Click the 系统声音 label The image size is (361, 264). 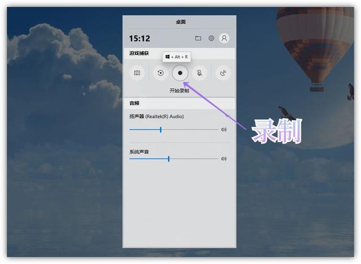click(x=139, y=152)
